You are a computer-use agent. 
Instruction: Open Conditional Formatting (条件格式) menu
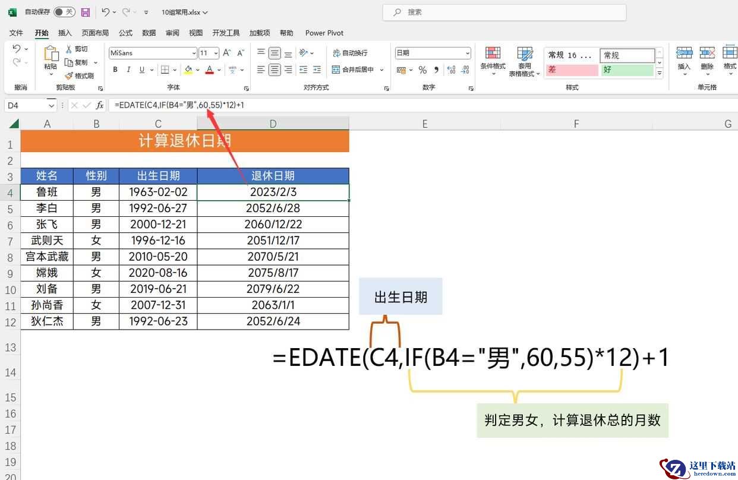[x=493, y=62]
